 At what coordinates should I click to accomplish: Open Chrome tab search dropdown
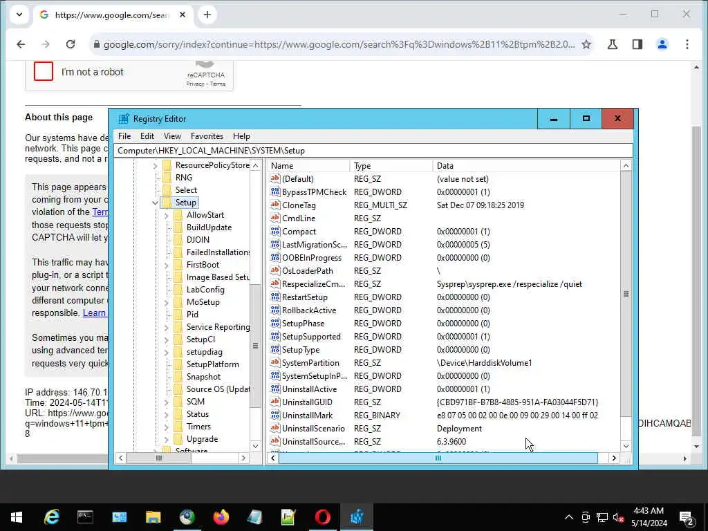(x=19, y=15)
